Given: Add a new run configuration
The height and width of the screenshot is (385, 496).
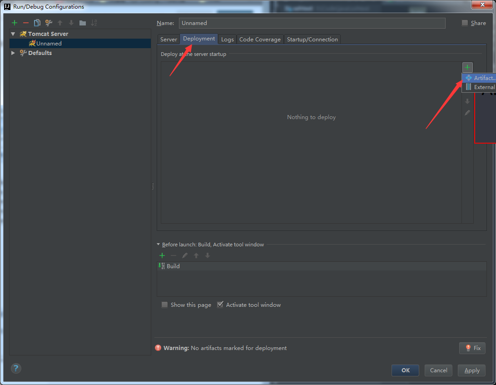Looking at the screenshot, I should [x=15, y=23].
